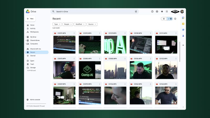Image resolution: width=210 pixels, height=118 pixels.
Task: Click the View details info icon
Action: (x=175, y=19)
